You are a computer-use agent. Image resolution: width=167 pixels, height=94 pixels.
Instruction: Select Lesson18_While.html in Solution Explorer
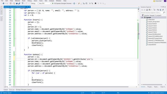tap(154, 34)
